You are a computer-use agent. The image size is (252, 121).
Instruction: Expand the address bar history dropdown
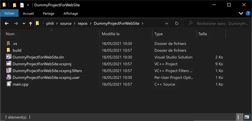pyautogui.click(x=167, y=23)
